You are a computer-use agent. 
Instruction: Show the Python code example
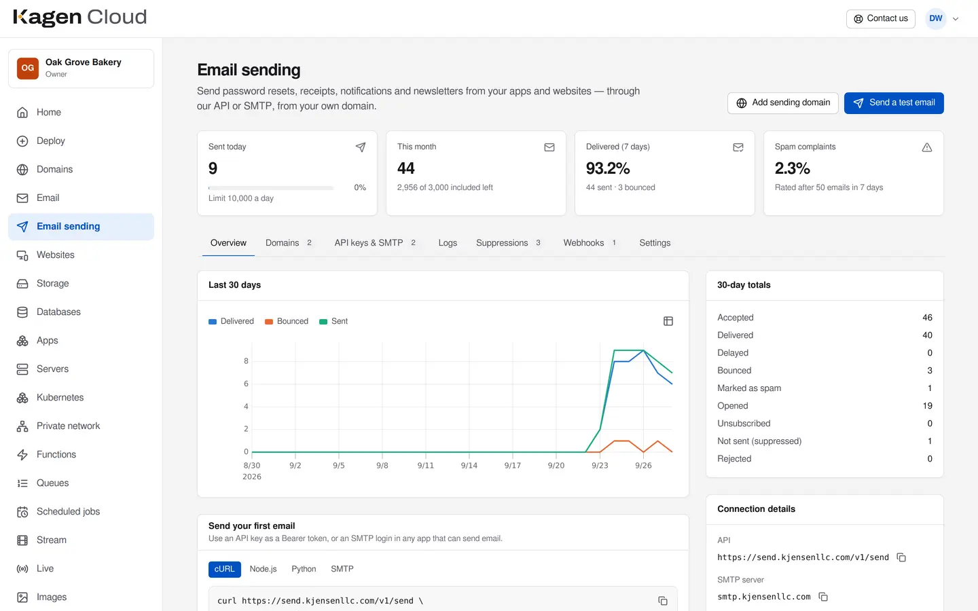[304, 569]
